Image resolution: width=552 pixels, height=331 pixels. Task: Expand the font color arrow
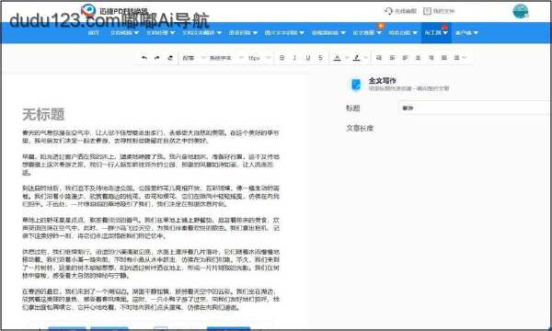pyautogui.click(x=347, y=58)
